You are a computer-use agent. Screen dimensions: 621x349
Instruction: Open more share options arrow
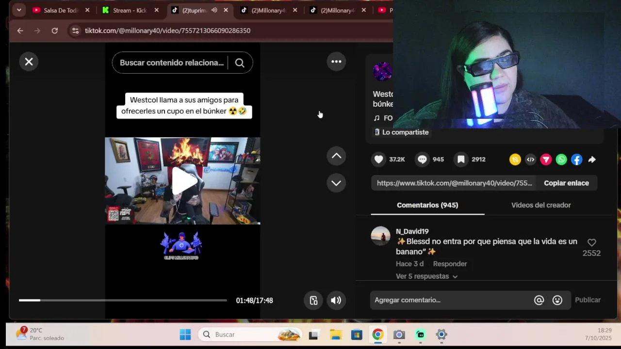pos(592,159)
